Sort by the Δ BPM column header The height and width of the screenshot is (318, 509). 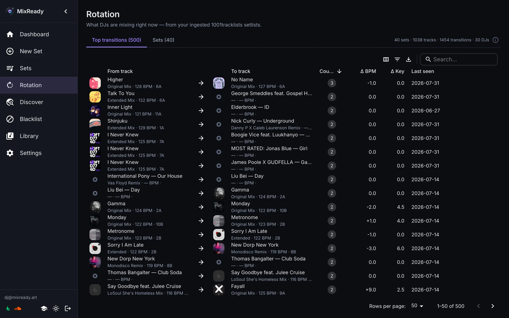[x=368, y=71]
